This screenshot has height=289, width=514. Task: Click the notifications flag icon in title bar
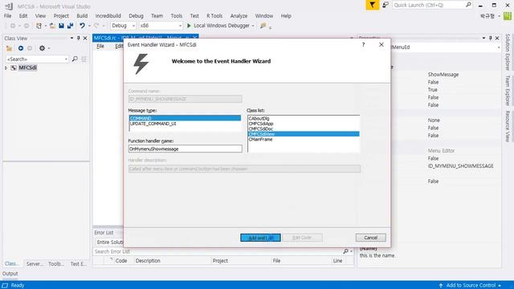click(x=373, y=5)
